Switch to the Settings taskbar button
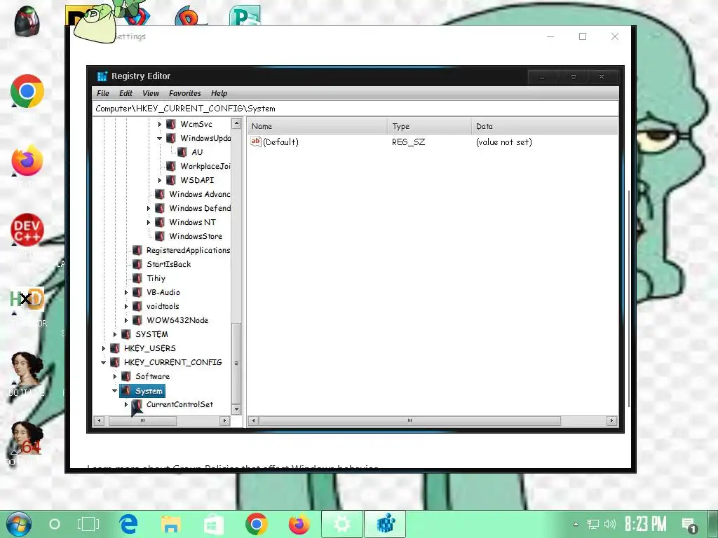718x538 pixels. [342, 524]
